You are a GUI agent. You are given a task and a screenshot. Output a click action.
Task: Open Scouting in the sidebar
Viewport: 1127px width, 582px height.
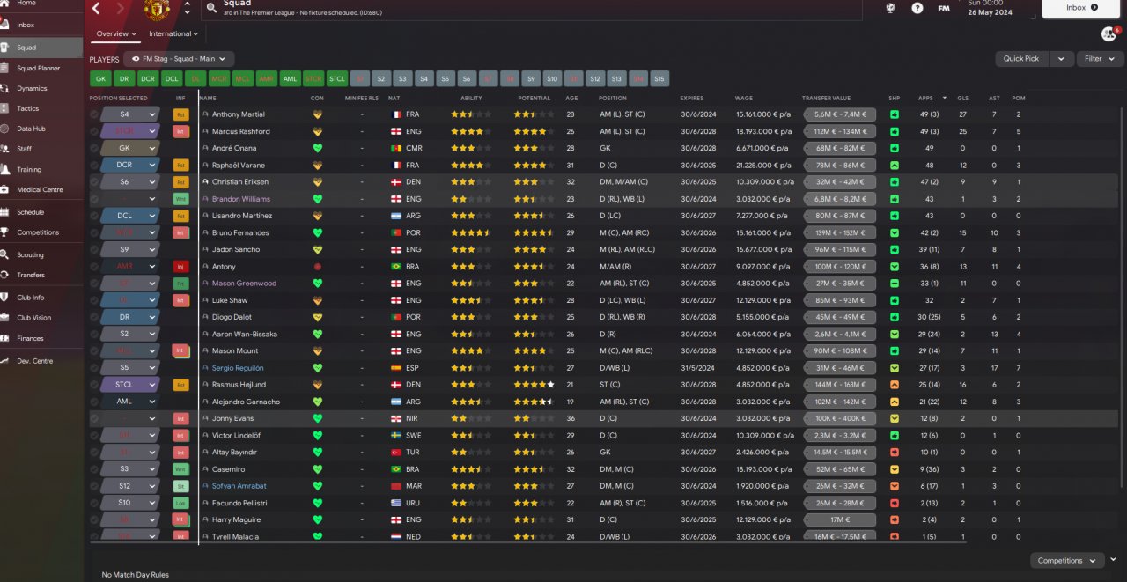tap(41, 254)
